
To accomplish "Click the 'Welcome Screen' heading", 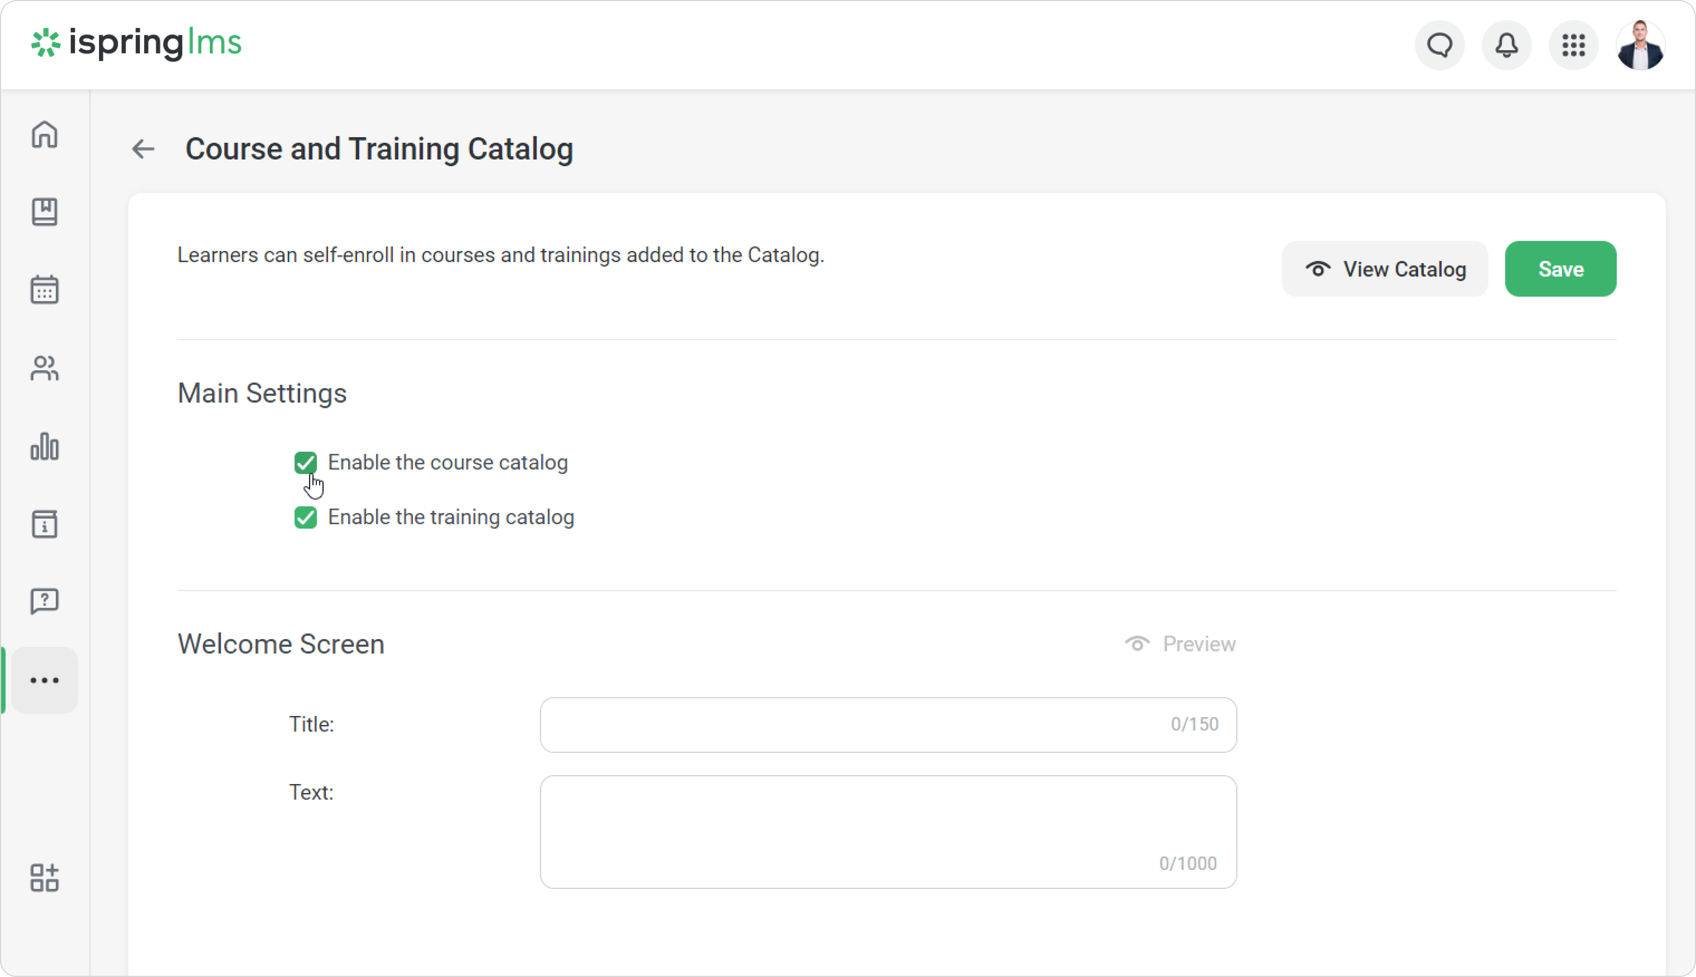I will click(x=281, y=644).
